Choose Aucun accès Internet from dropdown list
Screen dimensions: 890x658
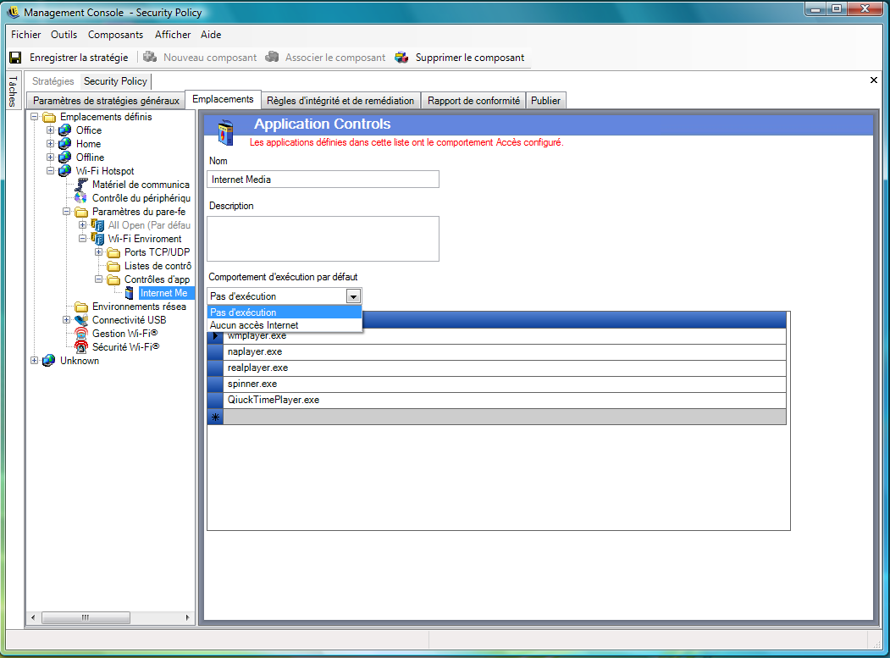click(254, 325)
